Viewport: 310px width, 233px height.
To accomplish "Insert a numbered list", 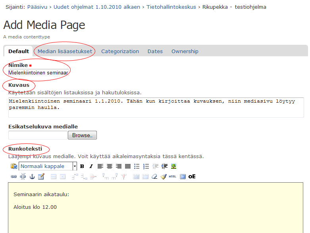I will tap(146, 166).
